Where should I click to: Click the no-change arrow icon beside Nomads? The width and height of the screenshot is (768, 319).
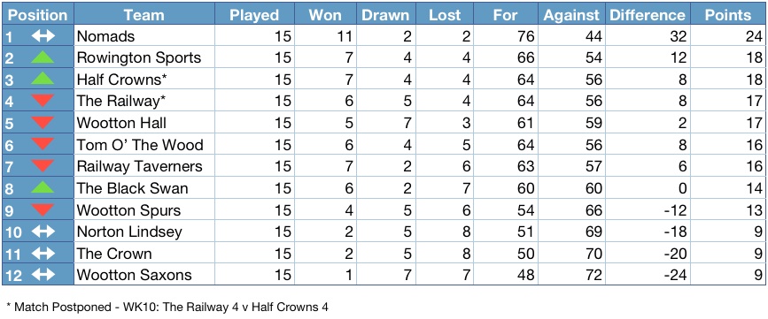pyautogui.click(x=43, y=36)
